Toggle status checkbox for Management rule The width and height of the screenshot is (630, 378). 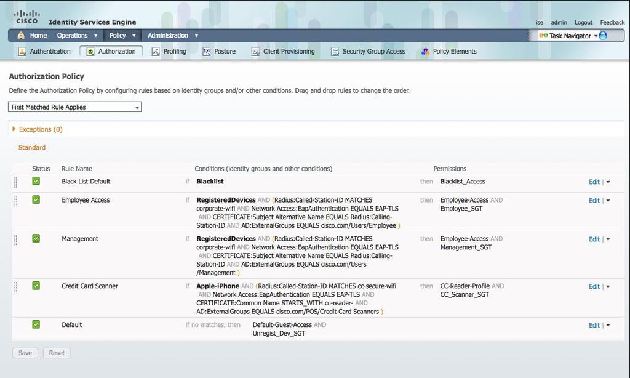pyautogui.click(x=36, y=238)
